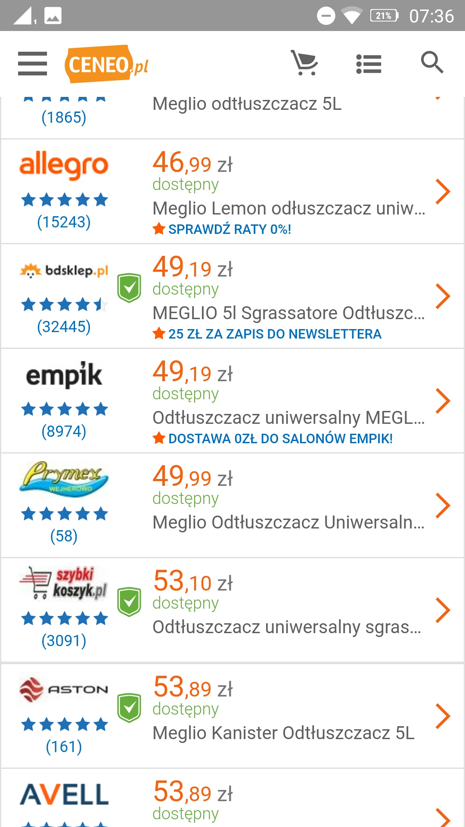This screenshot has height=827, width=465.
Task: Tap the Allegro shop logo
Action: pos(64,166)
